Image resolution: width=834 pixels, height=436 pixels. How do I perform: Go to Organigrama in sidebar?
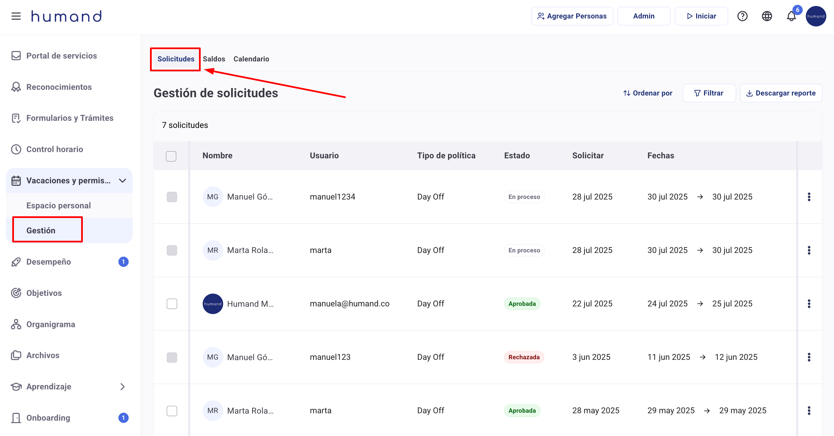click(50, 324)
